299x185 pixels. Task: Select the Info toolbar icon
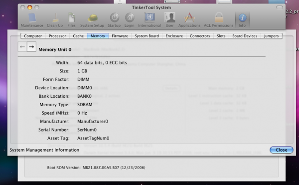pyautogui.click(x=242, y=20)
